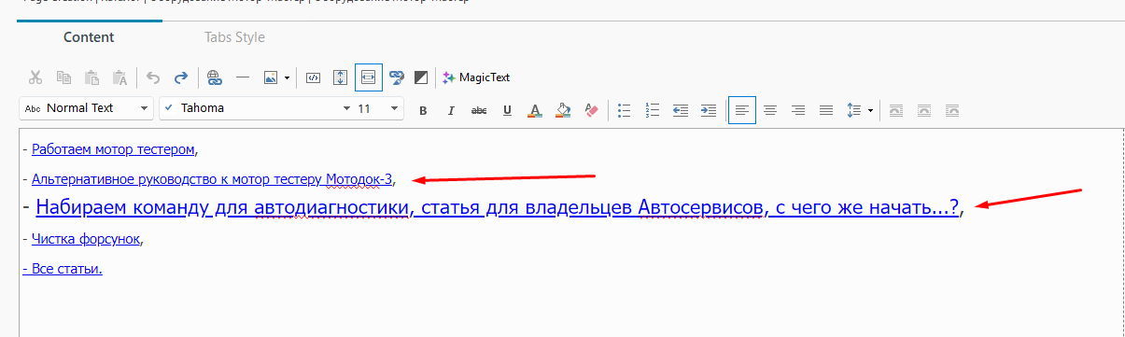Decrease paragraph indent

tap(681, 110)
